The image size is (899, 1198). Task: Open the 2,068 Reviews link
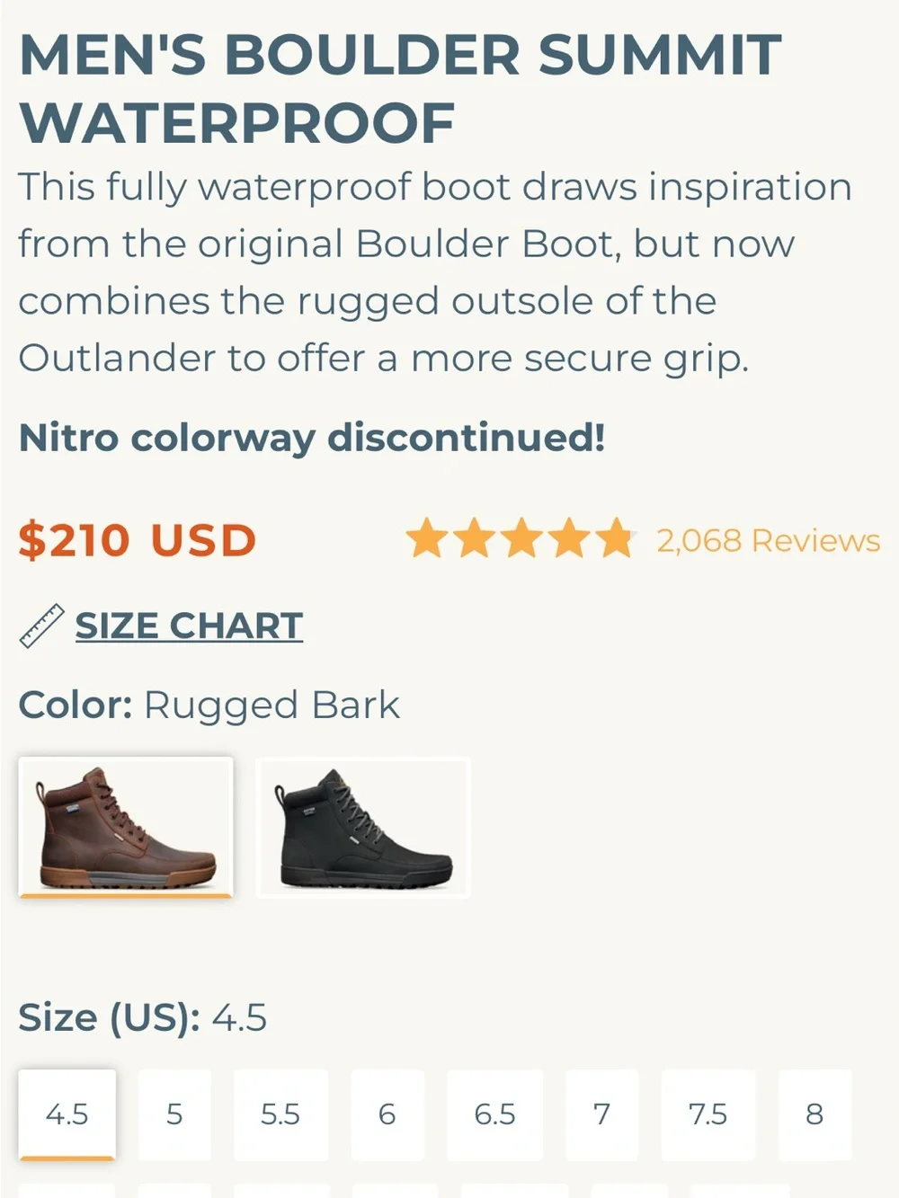click(768, 540)
